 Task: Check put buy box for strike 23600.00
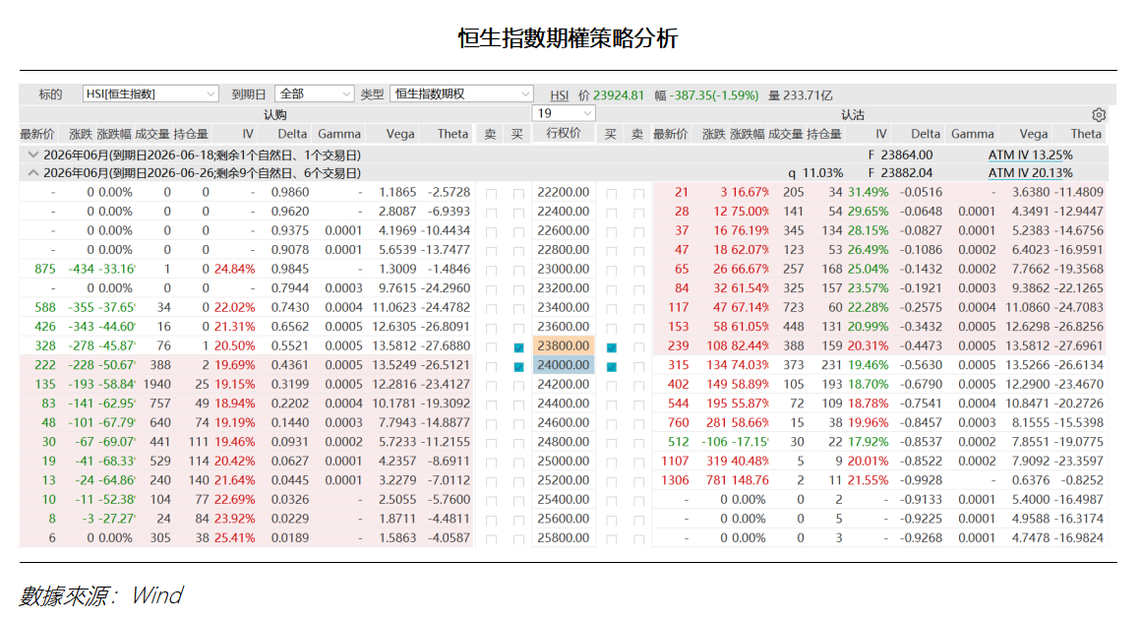click(611, 329)
